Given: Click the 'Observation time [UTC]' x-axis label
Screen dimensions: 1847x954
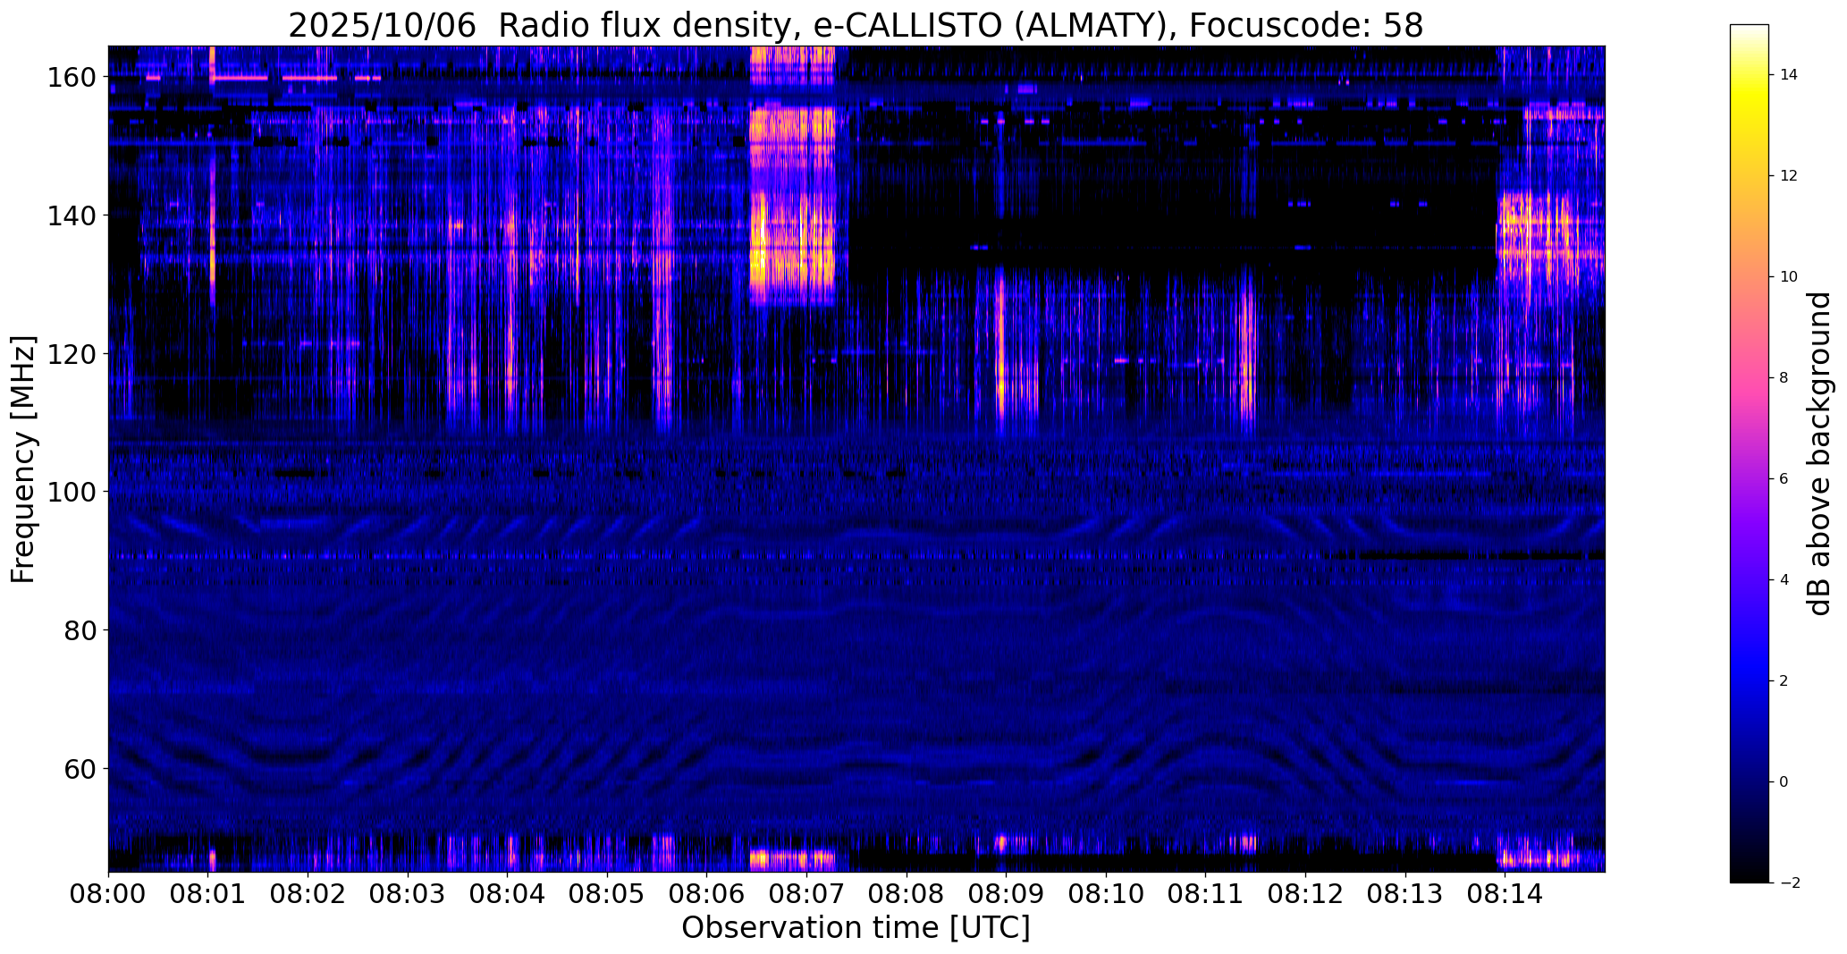Looking at the screenshot, I should (x=856, y=928).
